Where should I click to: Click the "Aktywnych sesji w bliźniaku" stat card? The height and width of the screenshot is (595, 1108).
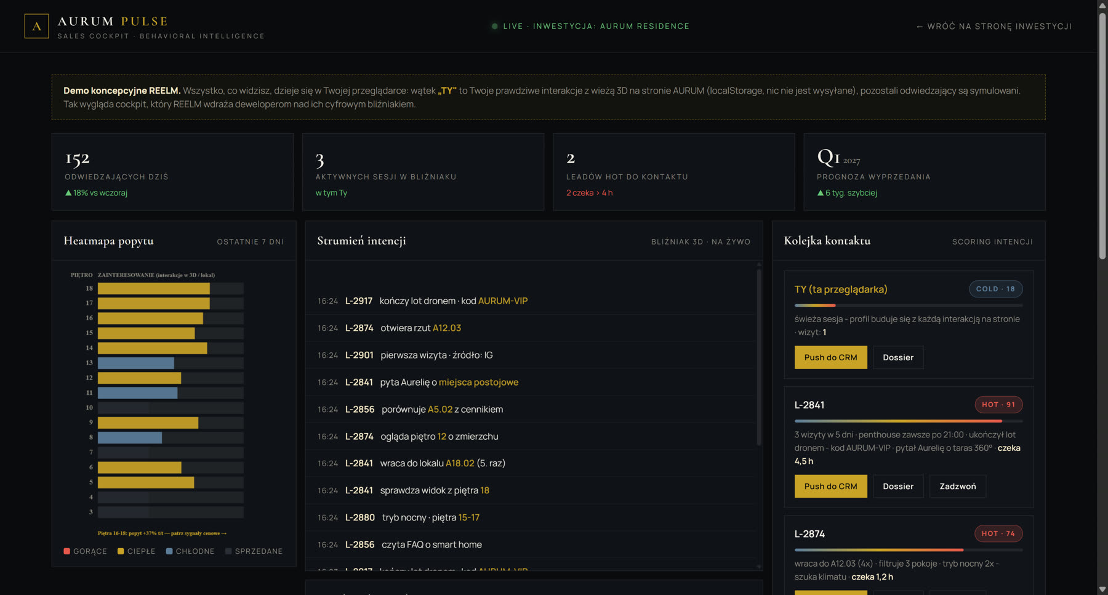pyautogui.click(x=423, y=172)
